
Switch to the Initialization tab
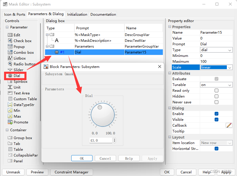pos(77,14)
